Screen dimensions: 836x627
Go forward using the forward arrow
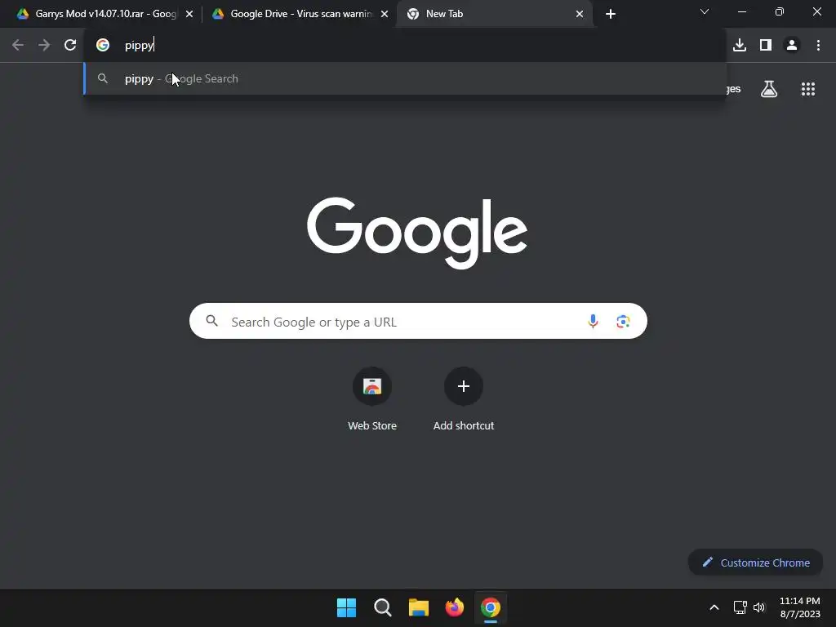tap(44, 45)
